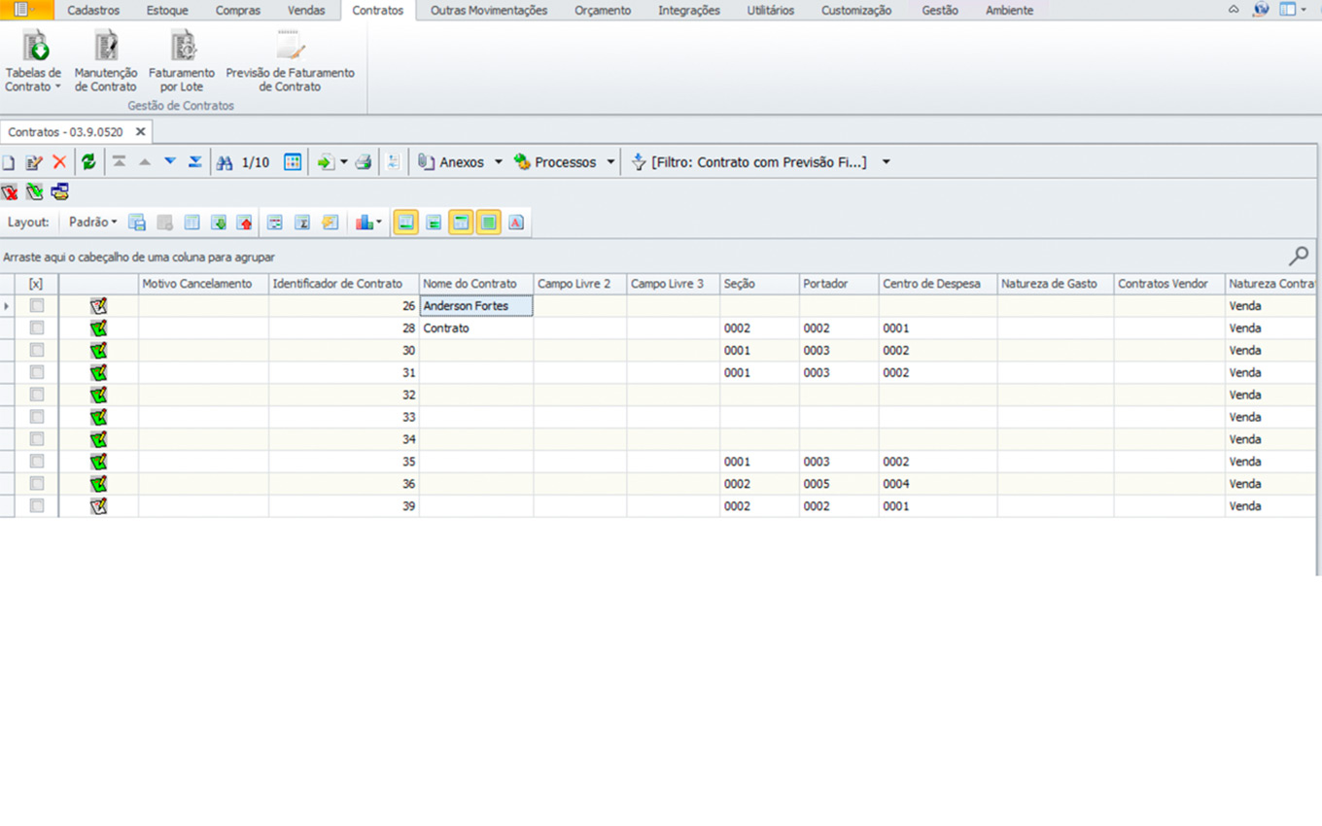Click the binoculars search icon
1322x826 pixels.
click(x=225, y=162)
